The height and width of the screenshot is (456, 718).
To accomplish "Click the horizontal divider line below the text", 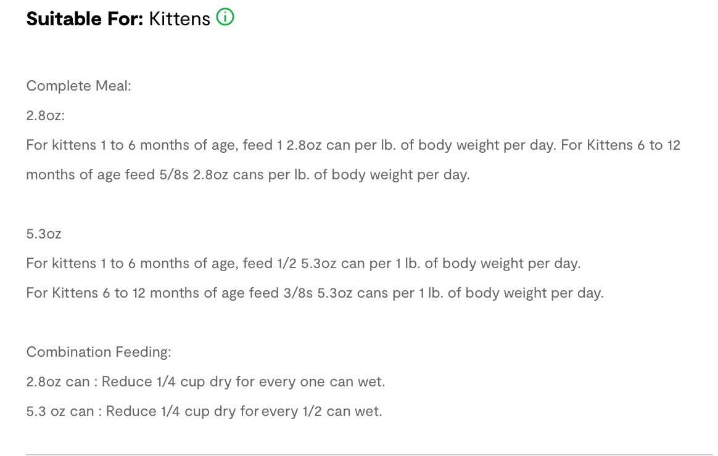I will coord(369,455).
